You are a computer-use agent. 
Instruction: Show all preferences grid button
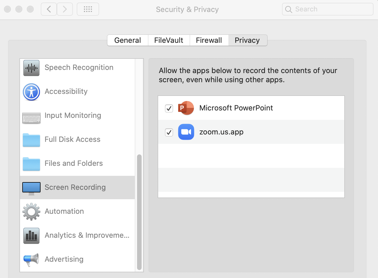[x=88, y=9]
